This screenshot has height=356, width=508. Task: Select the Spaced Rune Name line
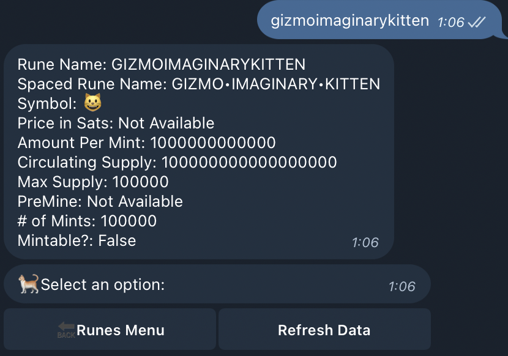tap(198, 84)
